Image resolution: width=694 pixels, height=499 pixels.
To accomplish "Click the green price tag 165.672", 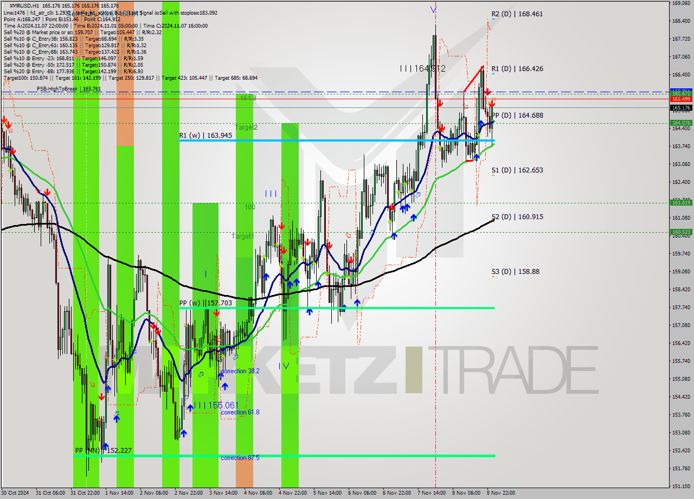I will [681, 94].
